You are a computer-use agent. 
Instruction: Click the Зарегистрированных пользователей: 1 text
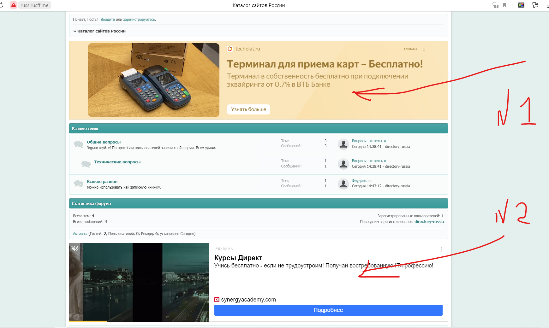coord(410,216)
